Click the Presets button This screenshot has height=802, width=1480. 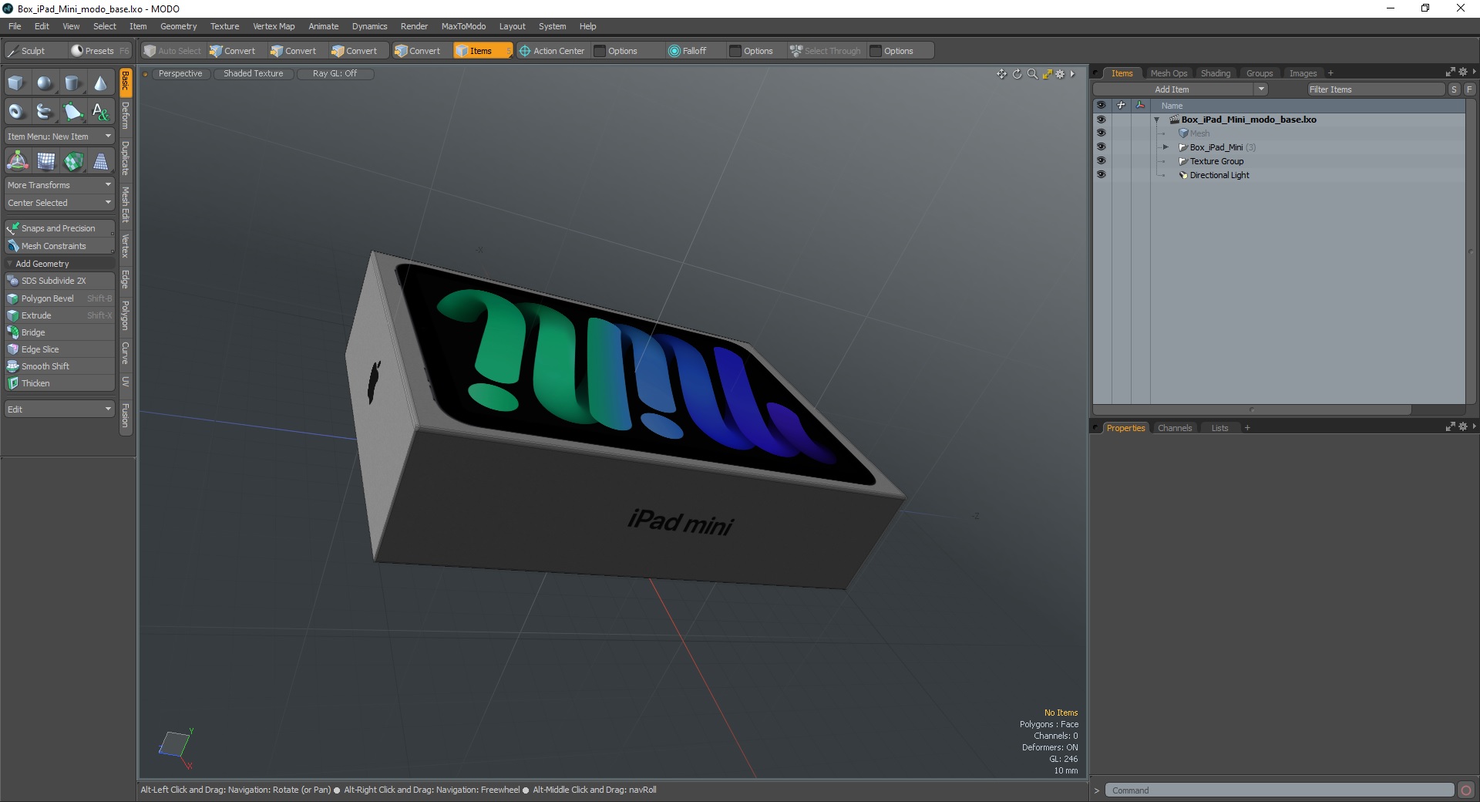tap(99, 51)
